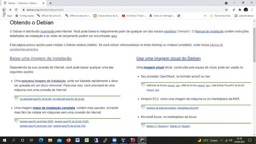Open VirtualBox from the taskbar
Screen dimensions: 256x144
(124, 140)
